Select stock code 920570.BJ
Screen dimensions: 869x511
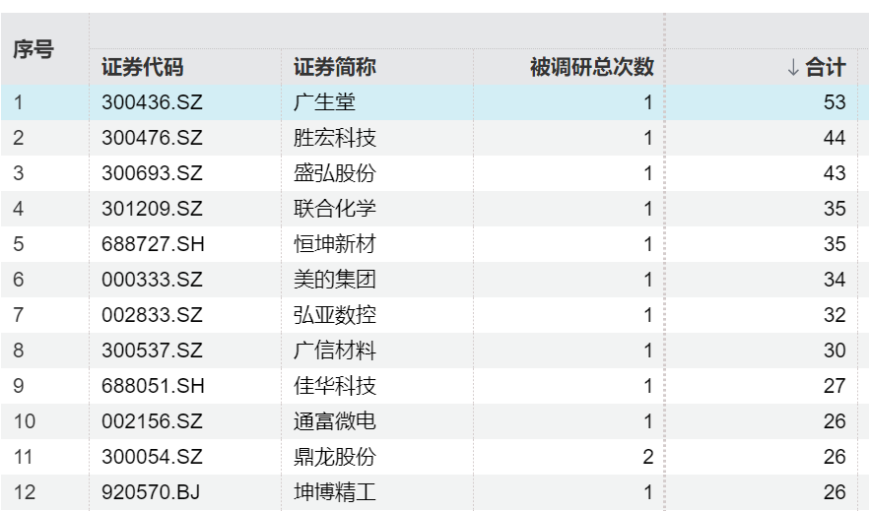tap(151, 492)
